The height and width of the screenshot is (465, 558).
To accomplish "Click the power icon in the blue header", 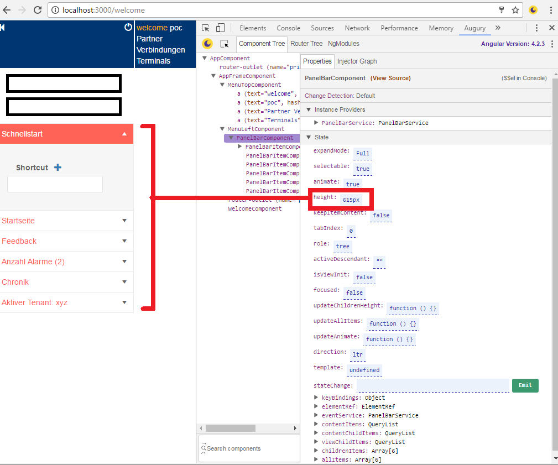I will (128, 27).
